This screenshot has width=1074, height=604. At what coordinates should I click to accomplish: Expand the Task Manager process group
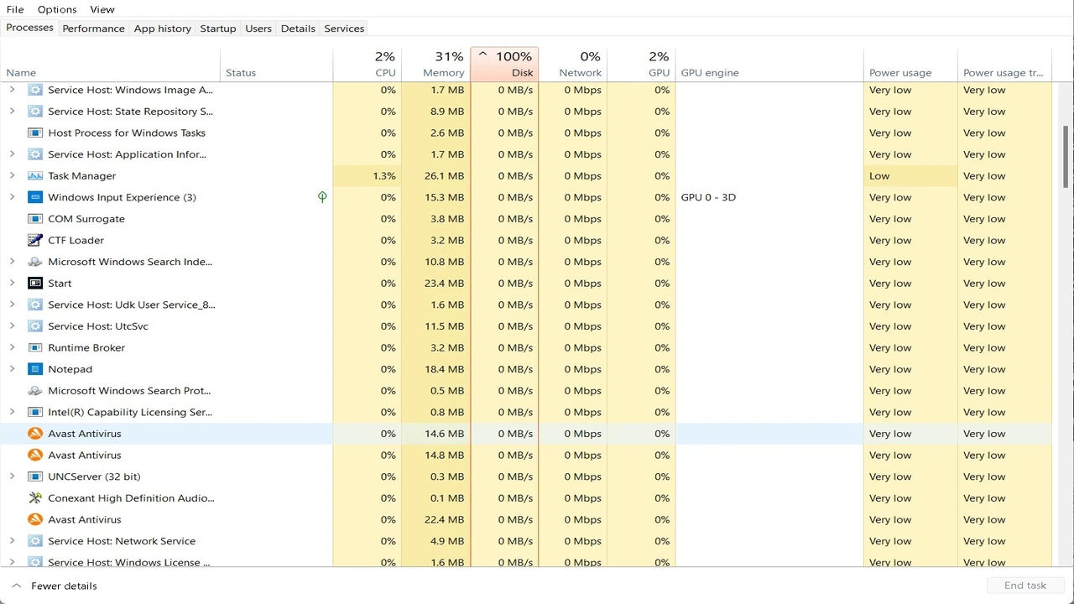[x=12, y=176]
